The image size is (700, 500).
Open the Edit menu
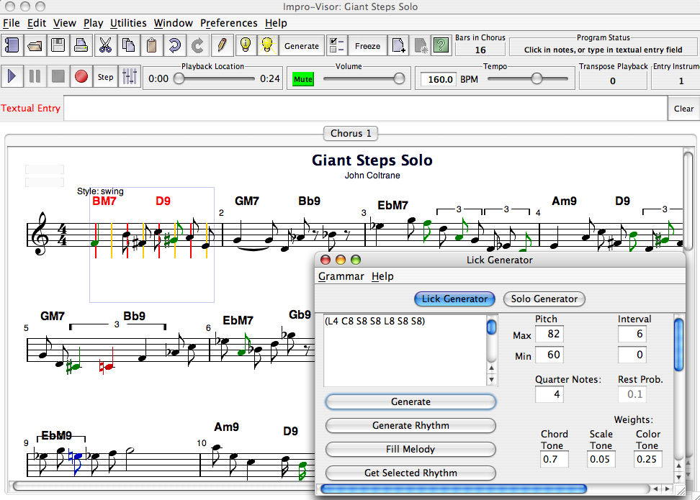(x=37, y=23)
